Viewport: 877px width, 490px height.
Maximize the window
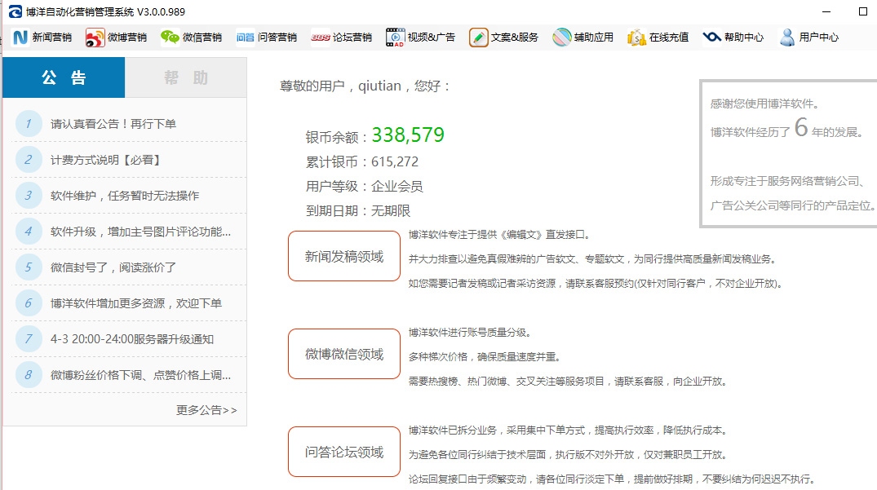862,11
